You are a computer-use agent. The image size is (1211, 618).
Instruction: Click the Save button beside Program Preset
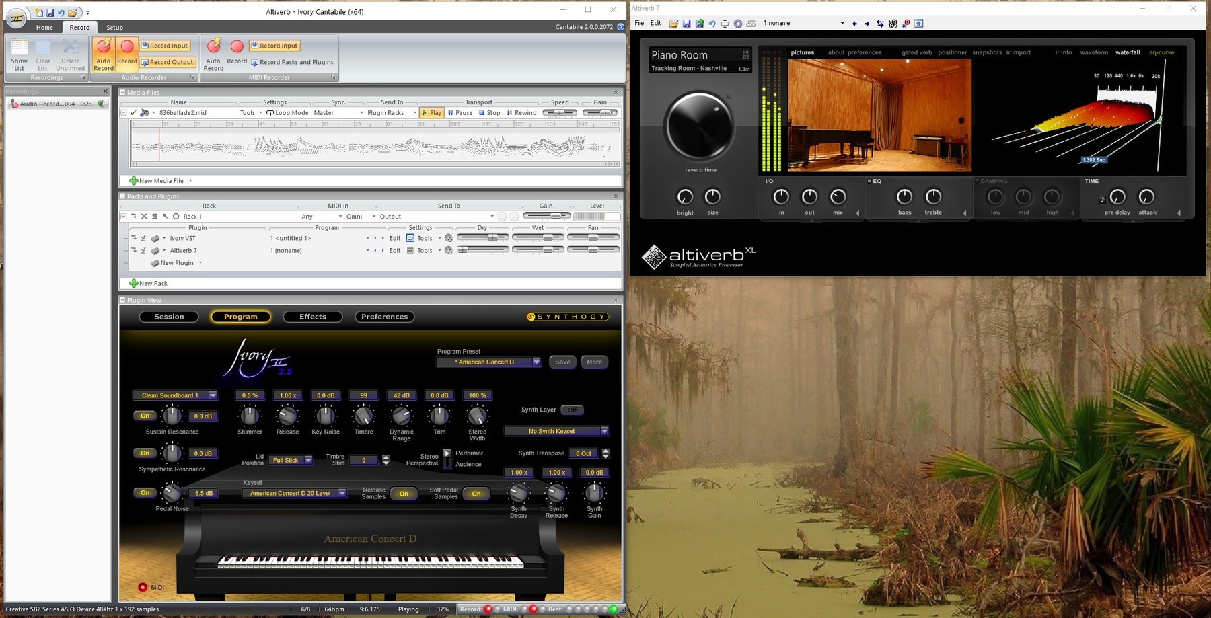click(x=562, y=362)
